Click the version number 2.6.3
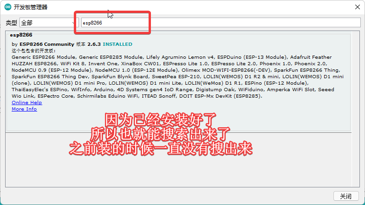The width and height of the screenshot is (365, 205). (x=94, y=44)
